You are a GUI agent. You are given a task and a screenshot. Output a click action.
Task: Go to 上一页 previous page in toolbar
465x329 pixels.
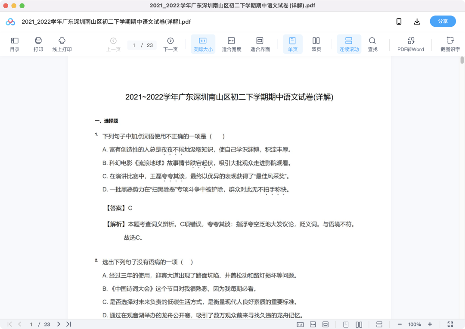[113, 44]
